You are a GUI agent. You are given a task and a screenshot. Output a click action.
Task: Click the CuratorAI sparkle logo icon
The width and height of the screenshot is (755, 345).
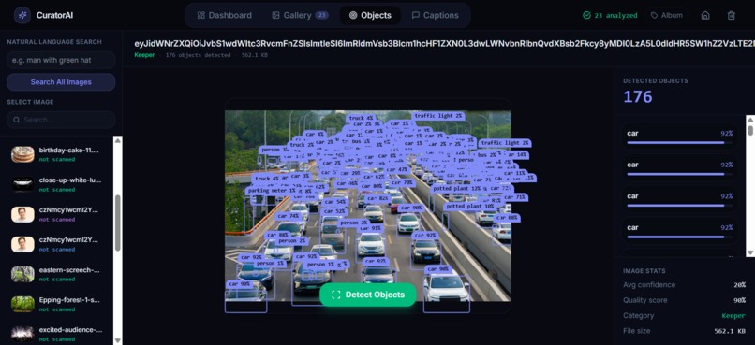(x=22, y=15)
